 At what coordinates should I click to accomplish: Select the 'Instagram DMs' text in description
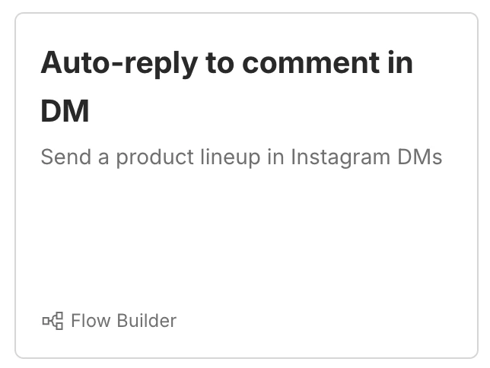click(367, 157)
